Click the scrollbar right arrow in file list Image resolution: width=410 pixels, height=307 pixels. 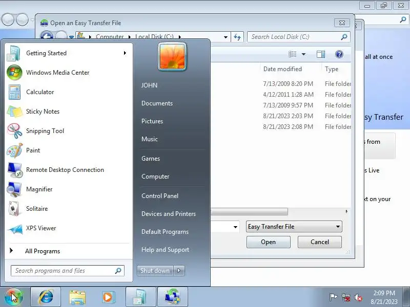point(347,211)
